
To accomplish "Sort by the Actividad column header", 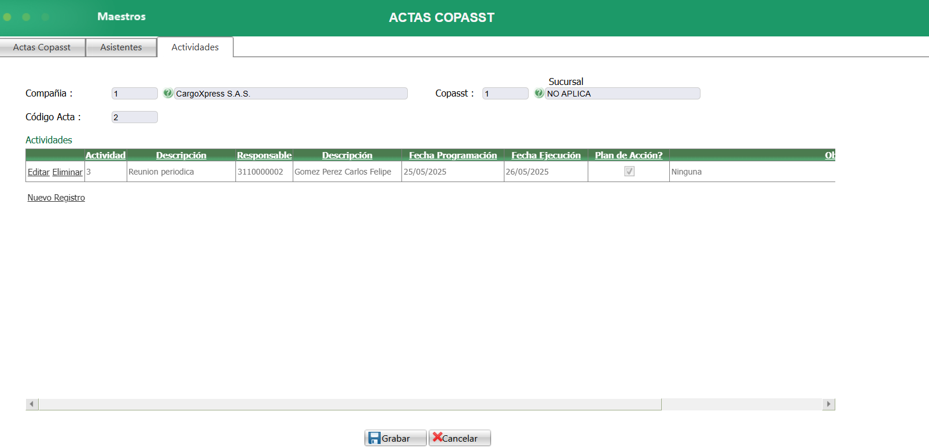I will click(x=105, y=155).
